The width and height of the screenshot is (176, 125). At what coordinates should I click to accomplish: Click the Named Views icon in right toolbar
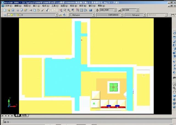pyautogui.click(x=174, y=33)
